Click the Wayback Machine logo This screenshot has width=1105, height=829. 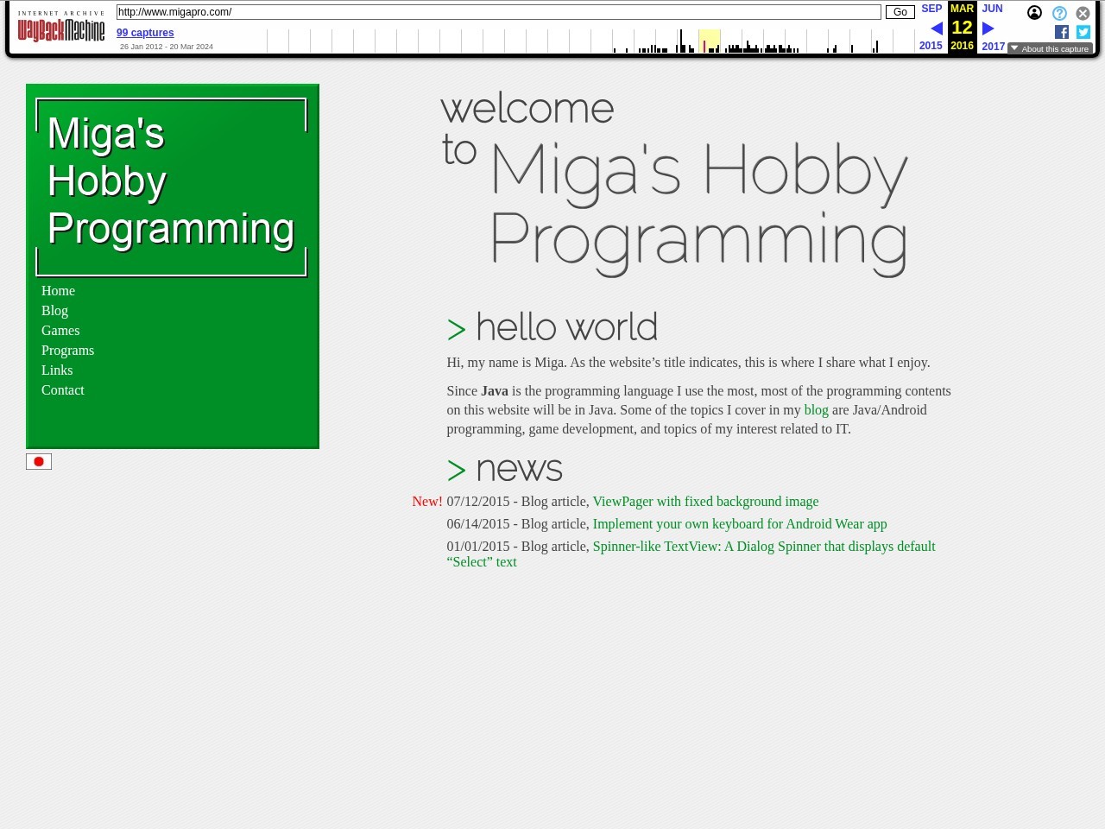pos(61,30)
